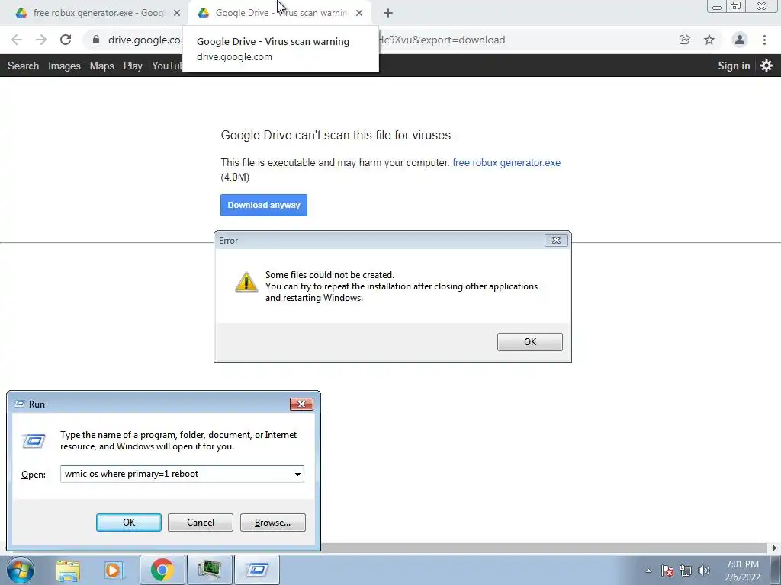Show hidden system tray icons arrow
The height and width of the screenshot is (585, 781).
point(648,571)
